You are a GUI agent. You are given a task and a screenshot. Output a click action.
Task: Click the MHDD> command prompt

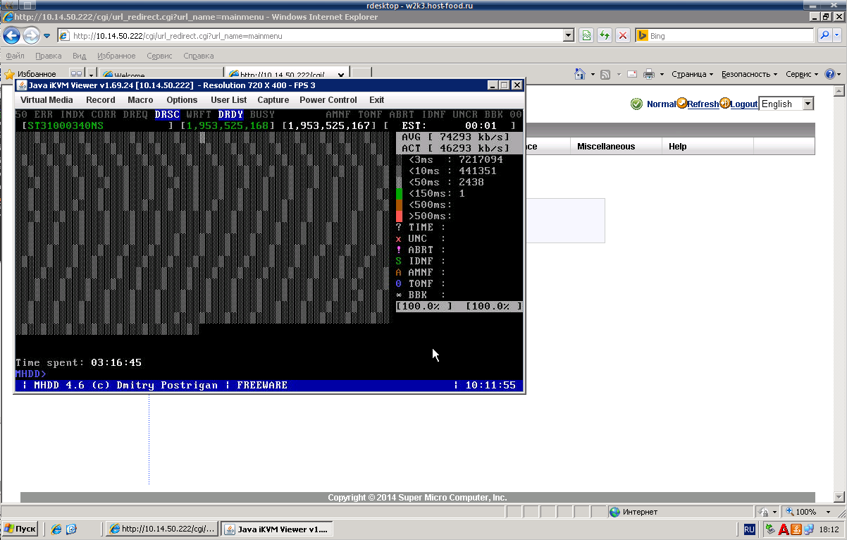pyautogui.click(x=31, y=374)
